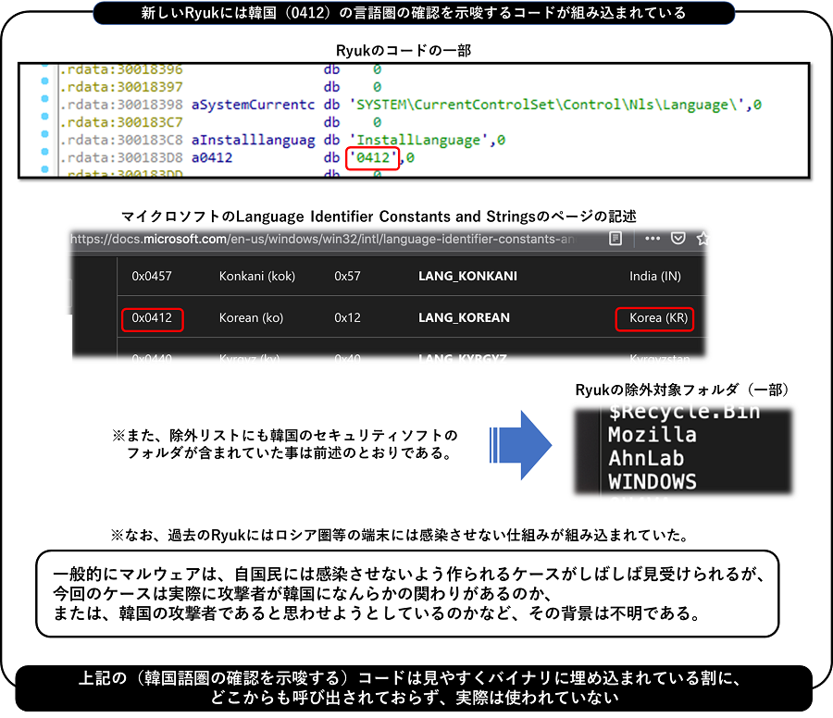Select the 0x57 primary language cell
The image size is (833, 718).
(347, 276)
